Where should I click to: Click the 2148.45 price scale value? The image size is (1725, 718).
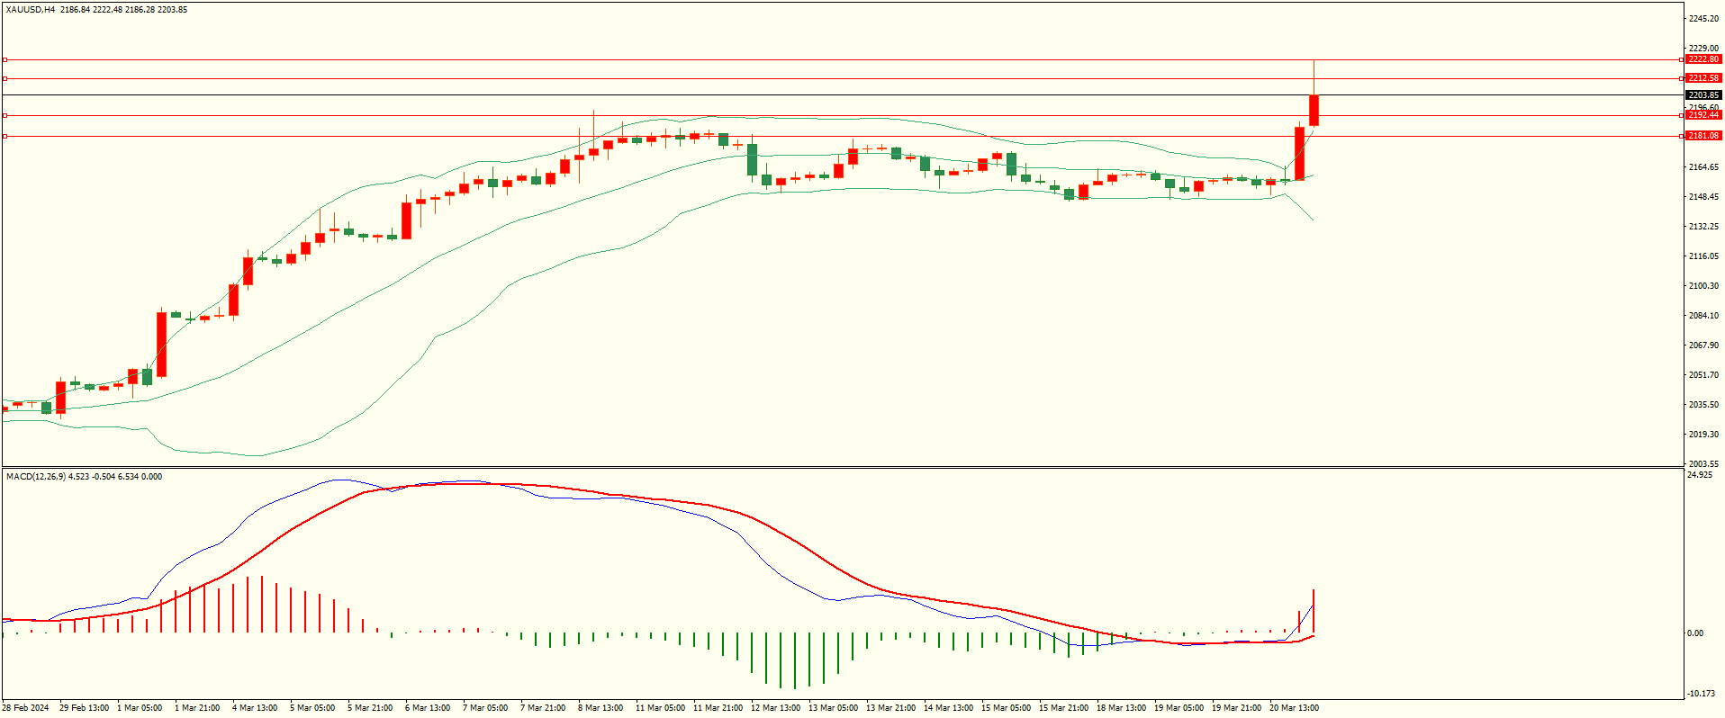click(1703, 197)
